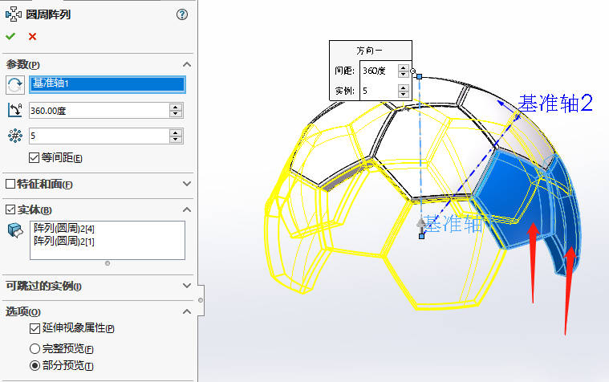Image resolution: width=609 pixels, height=382 pixels.
Task: Click the bodies icon beside the 实体 list
Action: pos(14,231)
